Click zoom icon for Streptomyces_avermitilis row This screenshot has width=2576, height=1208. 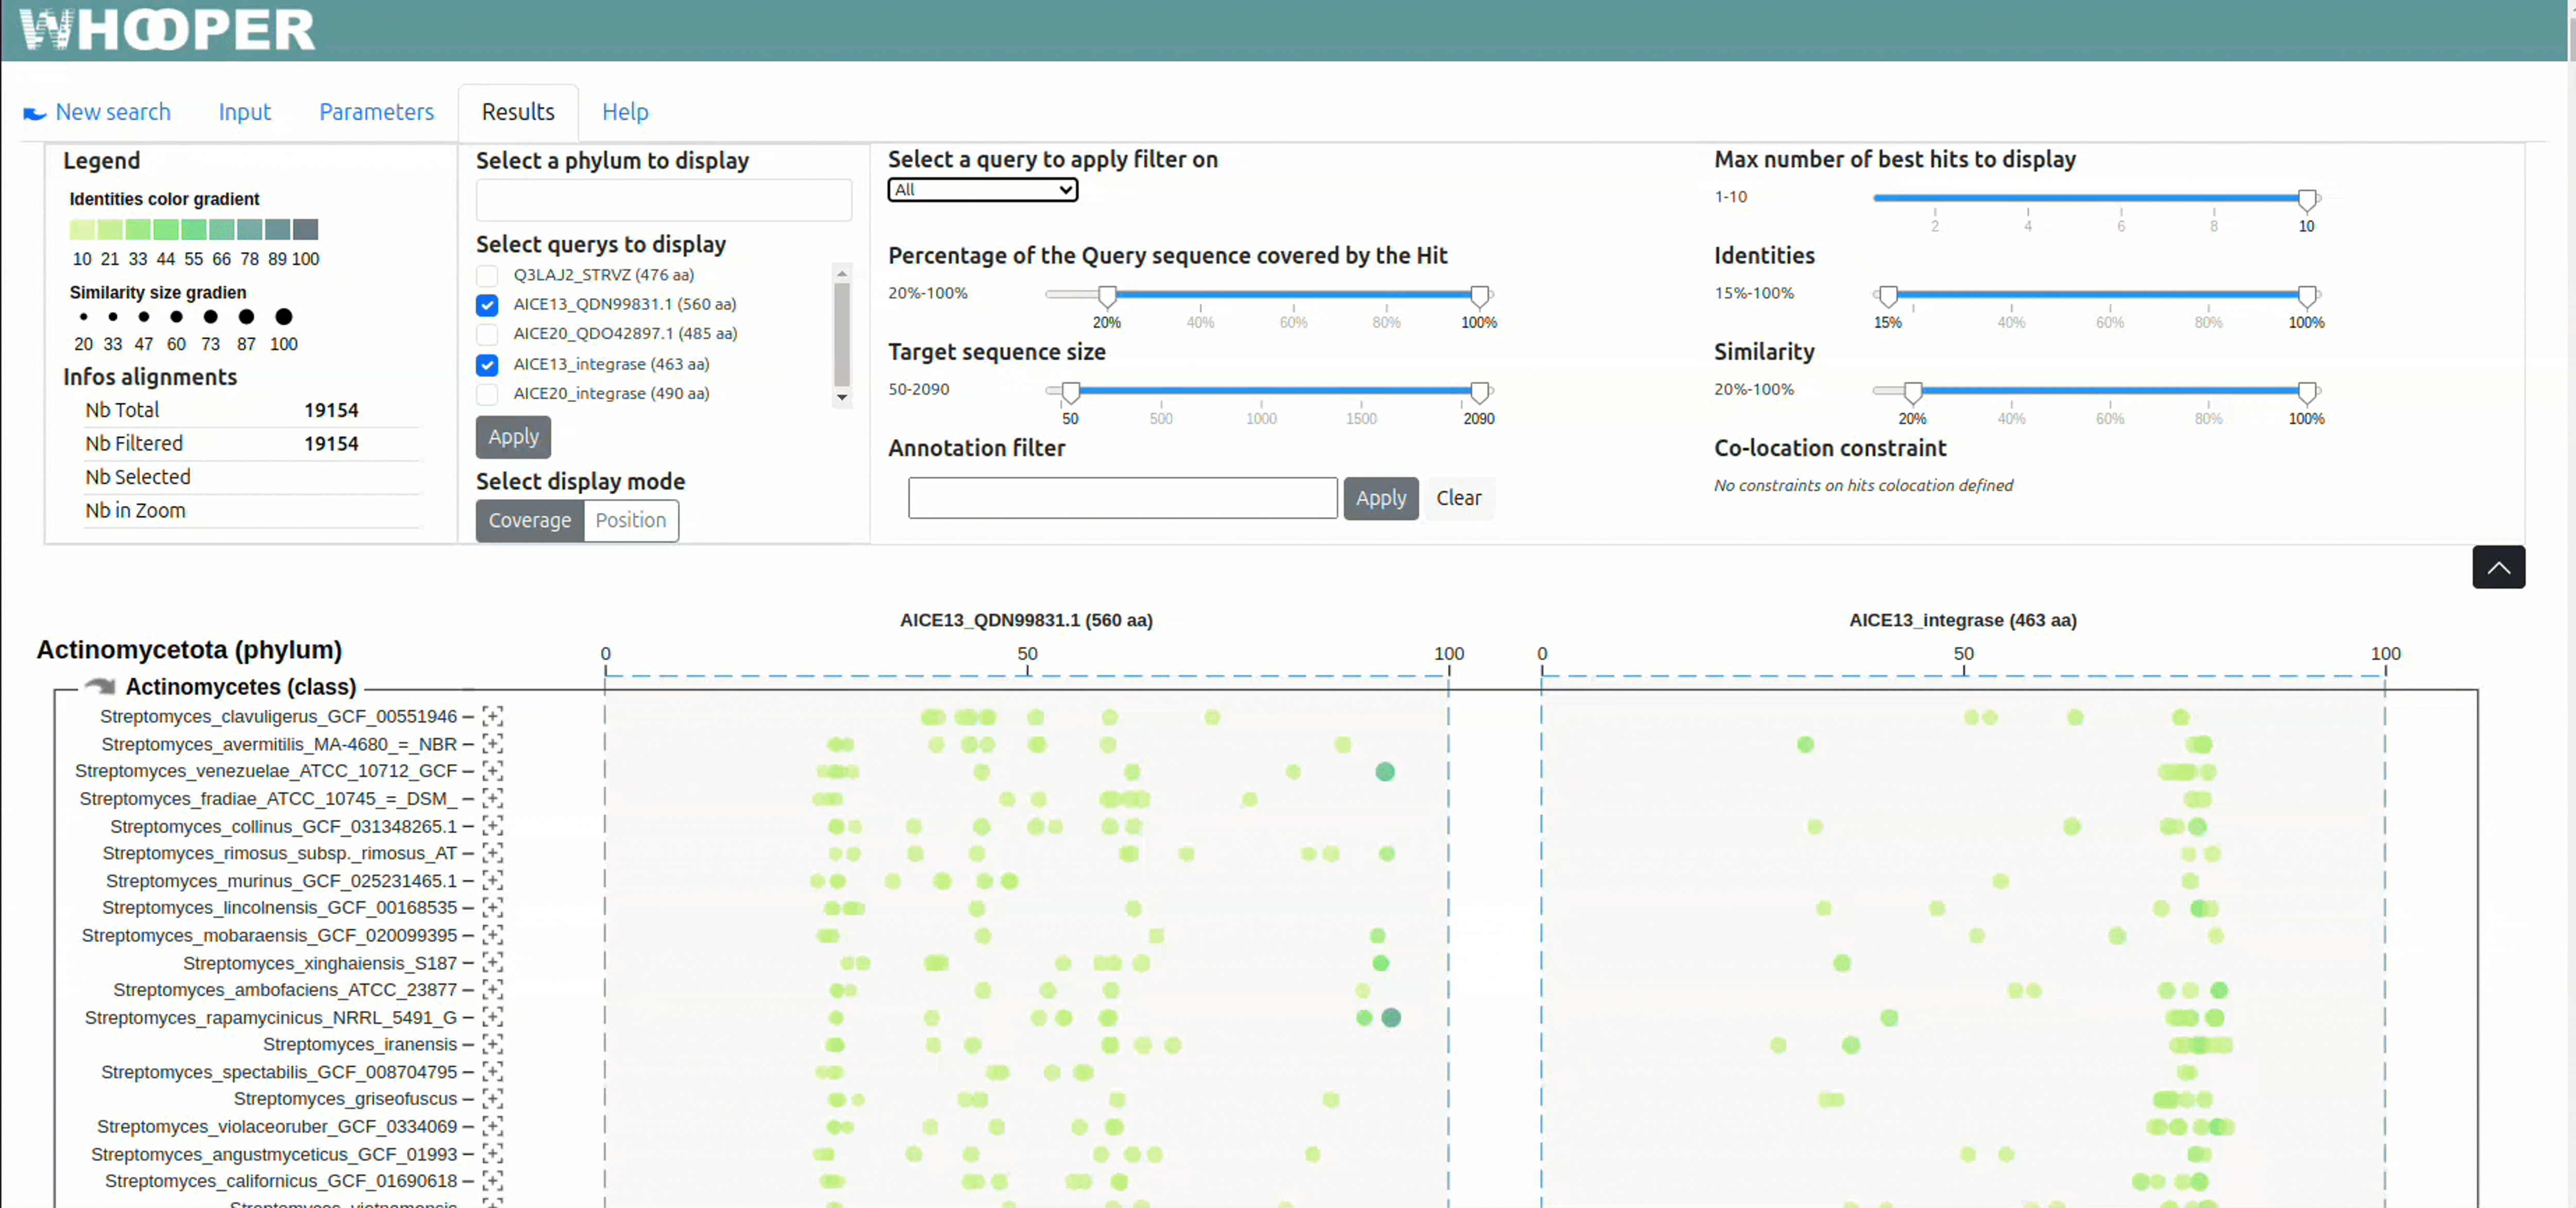492,744
